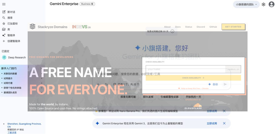Open settings gear in top-right

click(x=263, y=5)
